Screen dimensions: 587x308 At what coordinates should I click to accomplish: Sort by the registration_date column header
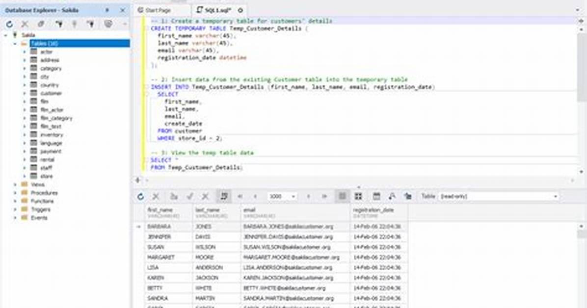pyautogui.click(x=379, y=212)
